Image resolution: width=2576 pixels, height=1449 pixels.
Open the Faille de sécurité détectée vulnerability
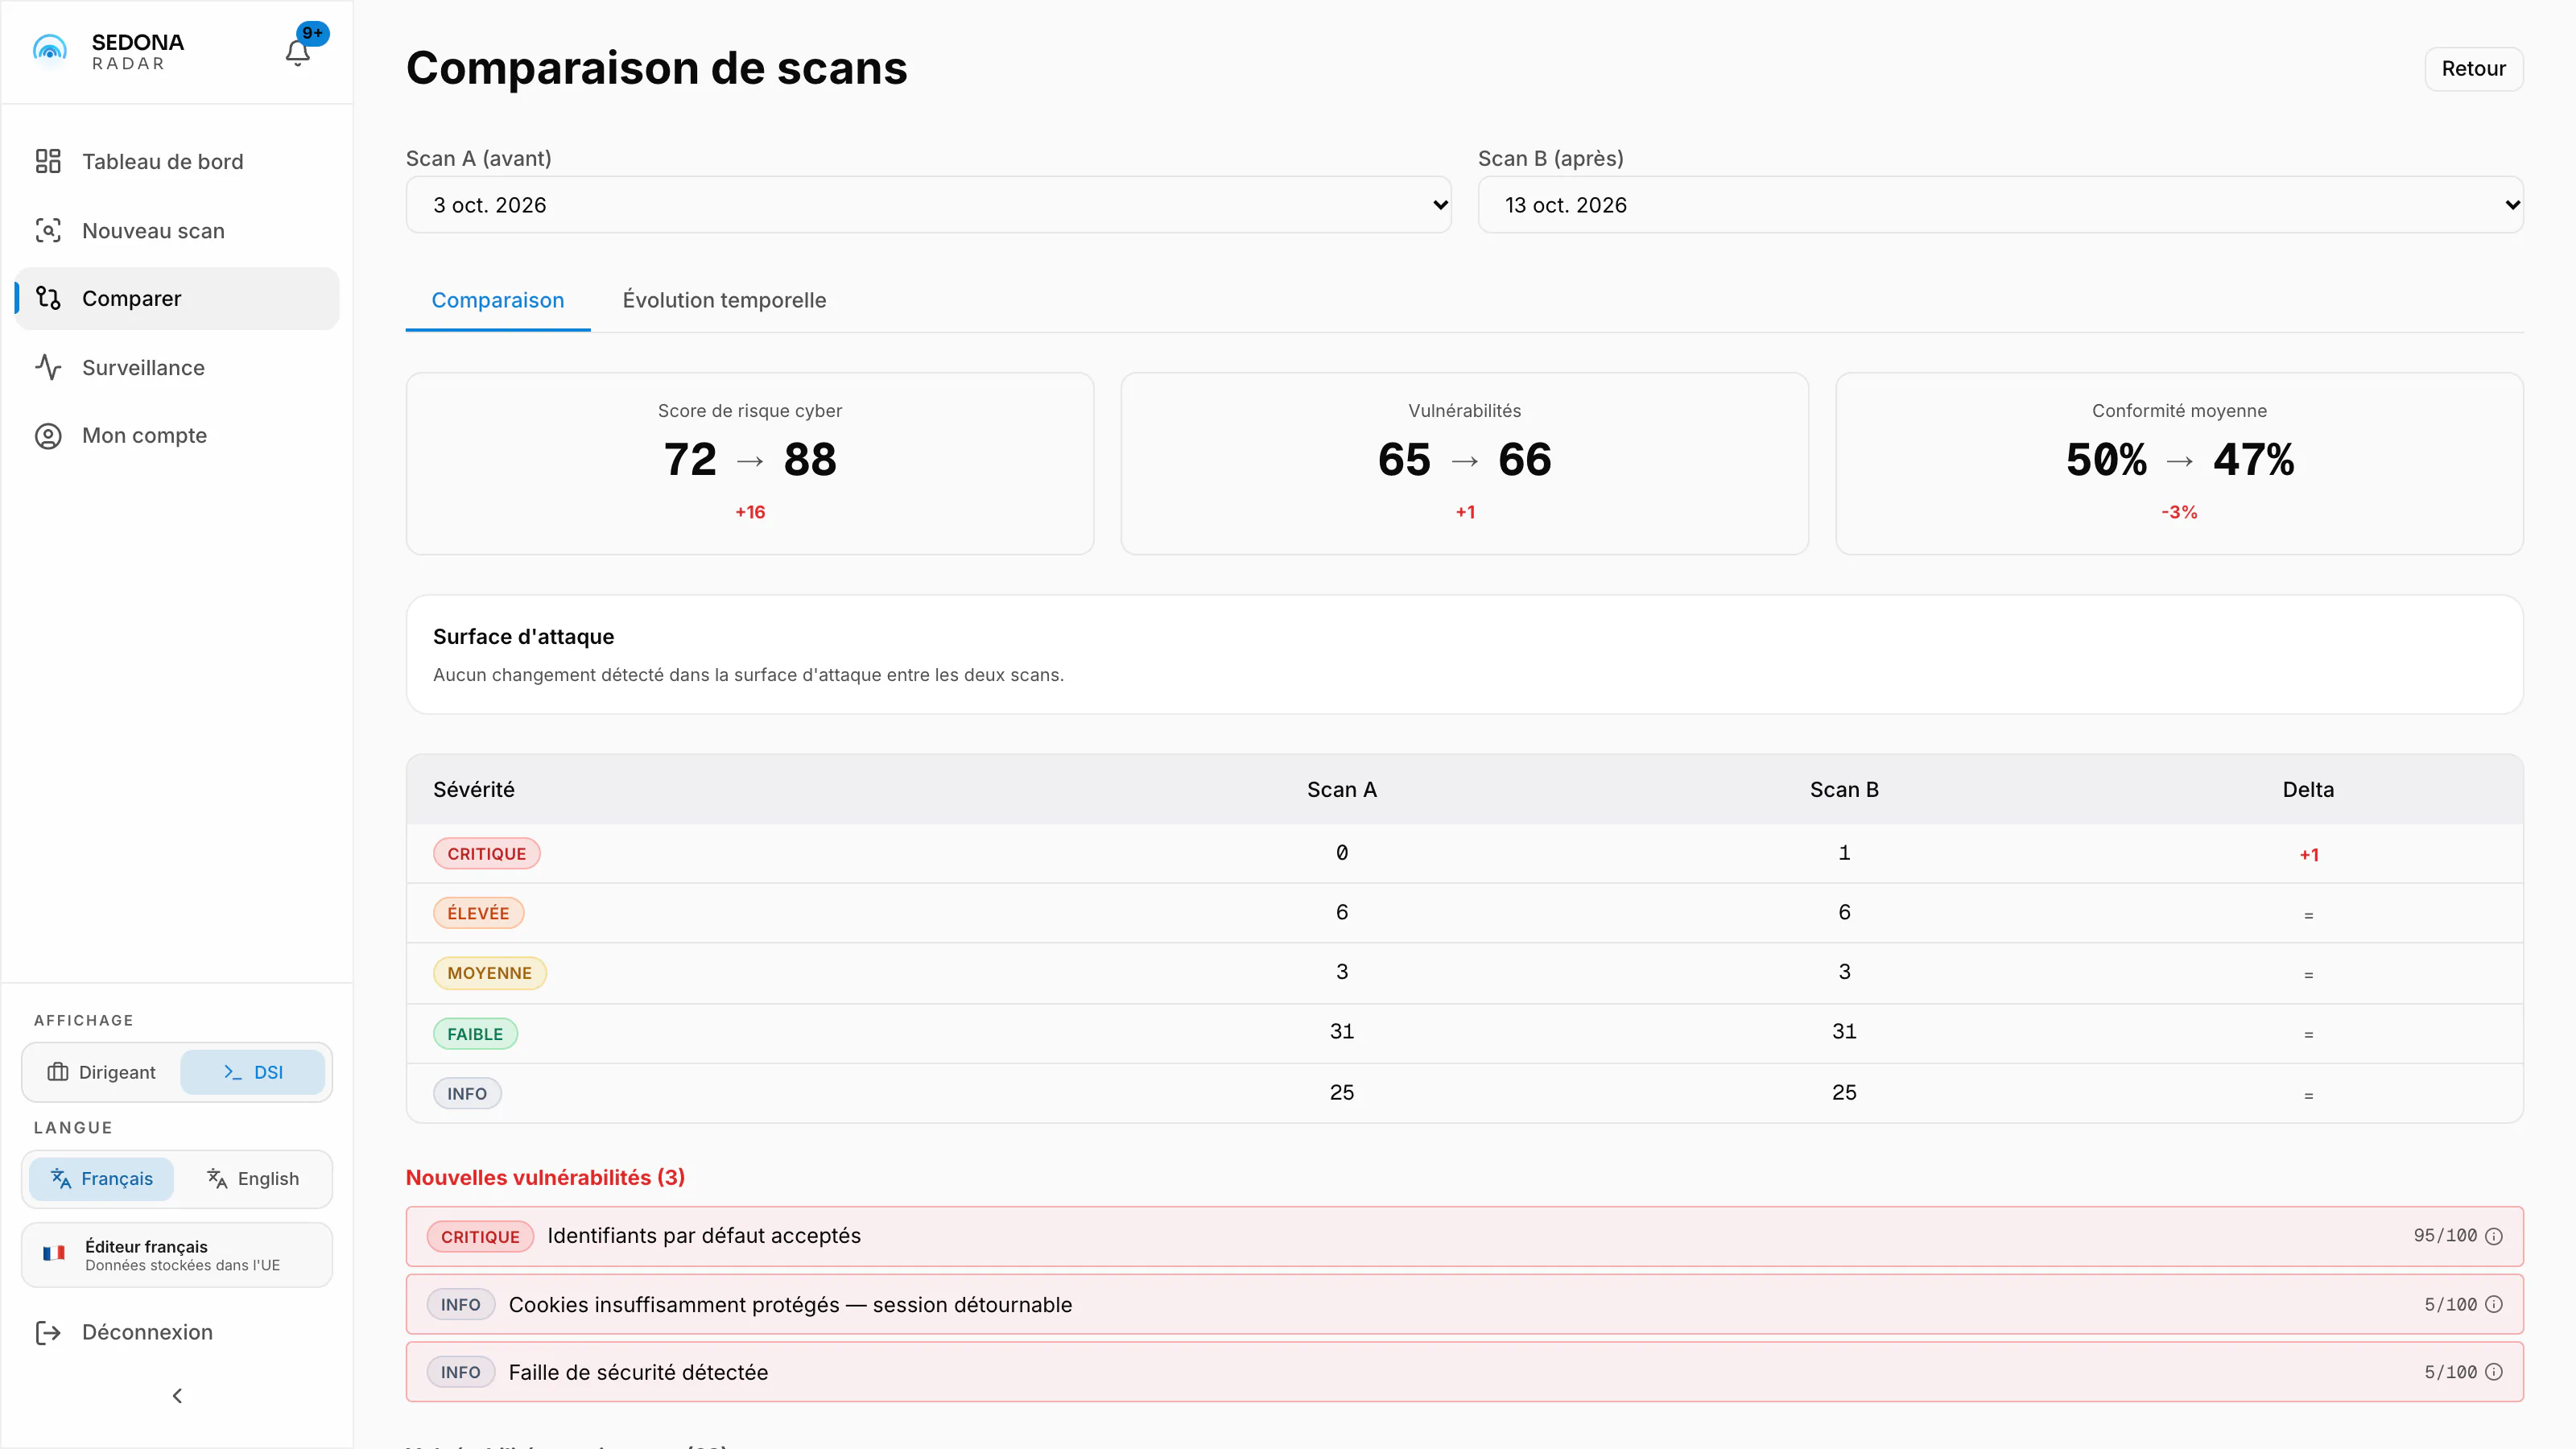pyautogui.click(x=1464, y=1372)
